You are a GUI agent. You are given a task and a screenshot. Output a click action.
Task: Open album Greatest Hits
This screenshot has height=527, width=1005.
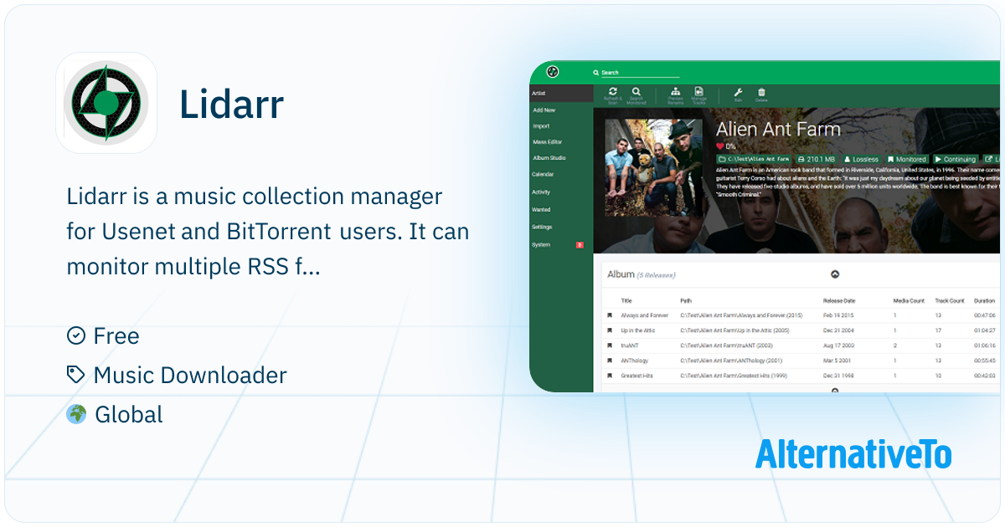(636, 376)
